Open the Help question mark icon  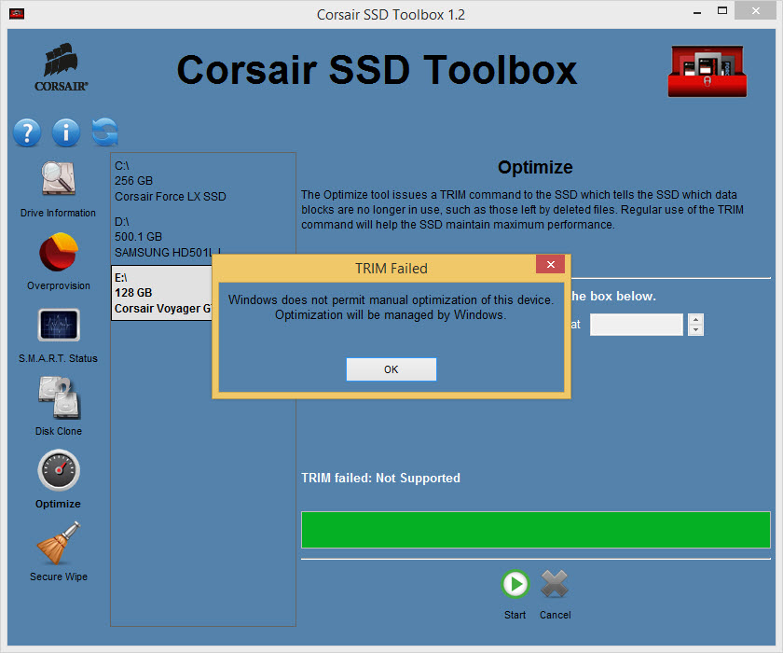tap(27, 132)
